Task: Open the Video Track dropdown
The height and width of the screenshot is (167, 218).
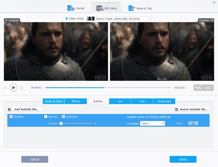Action: click(119, 19)
